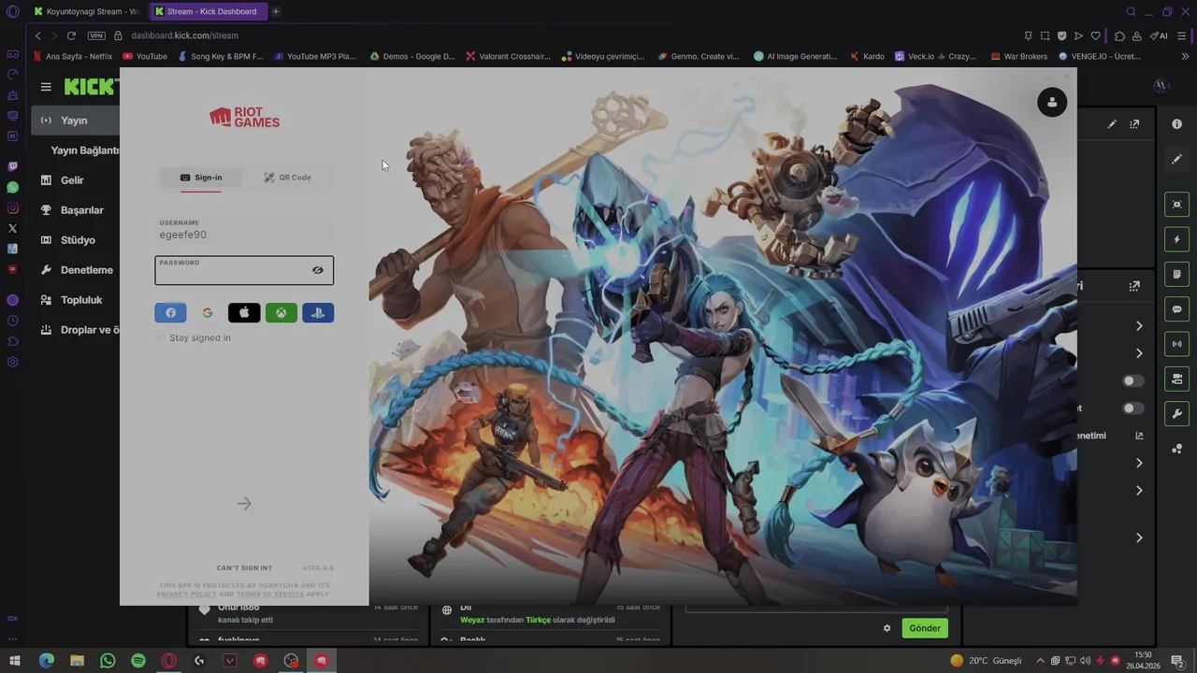Open WhatsApp from the taskbar

pyautogui.click(x=108, y=661)
